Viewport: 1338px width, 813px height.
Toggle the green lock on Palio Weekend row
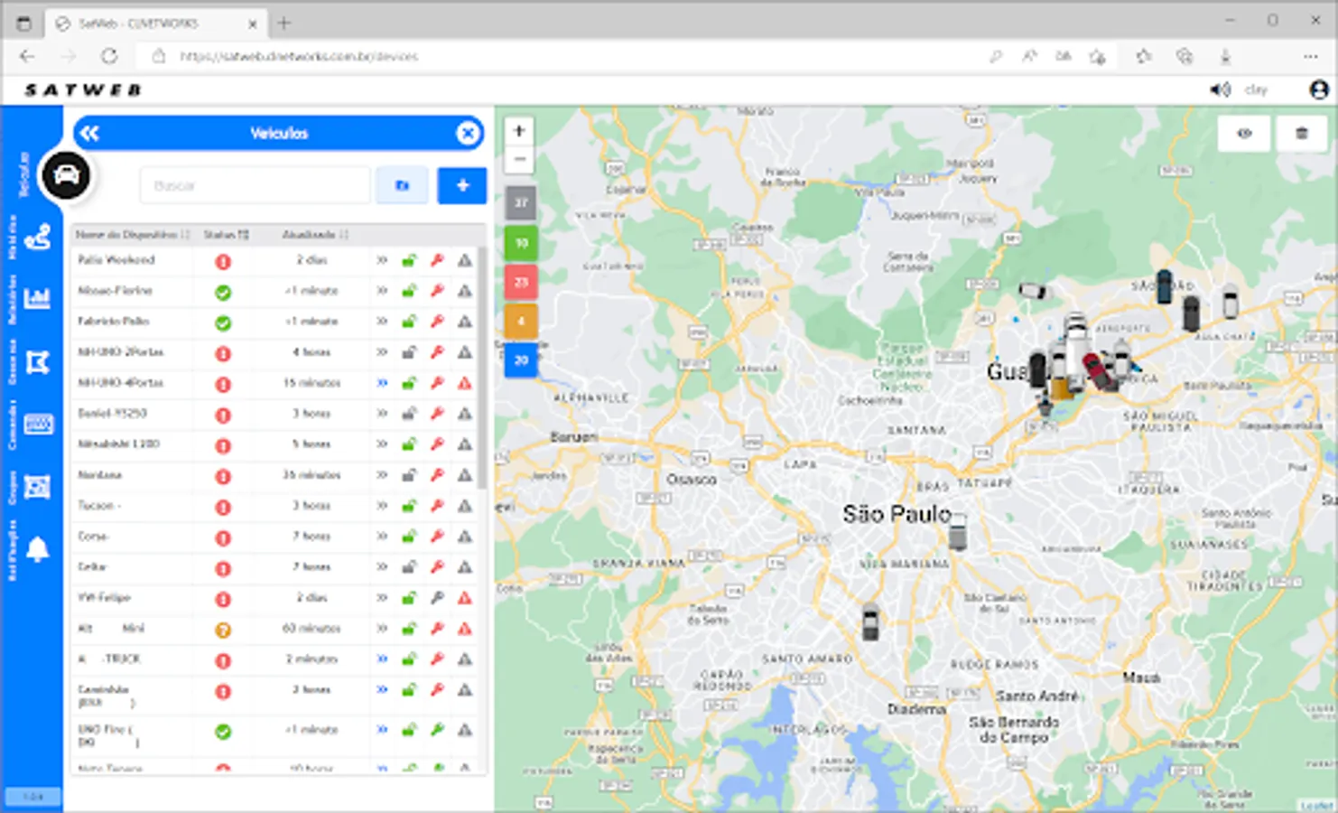pos(409,260)
